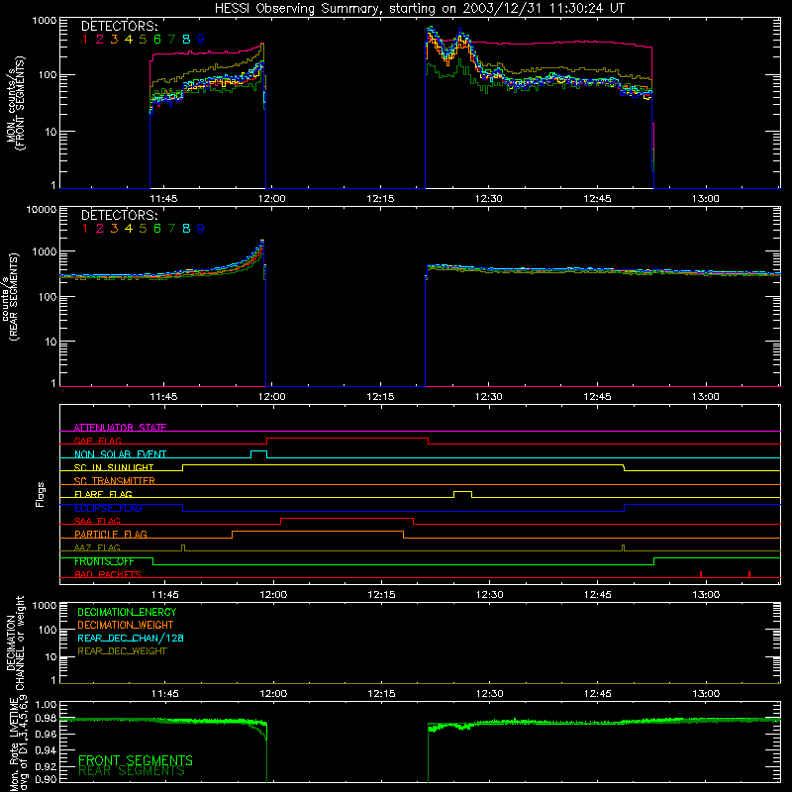Click the Mon. Rate LIVETIME axis title

tap(19, 744)
